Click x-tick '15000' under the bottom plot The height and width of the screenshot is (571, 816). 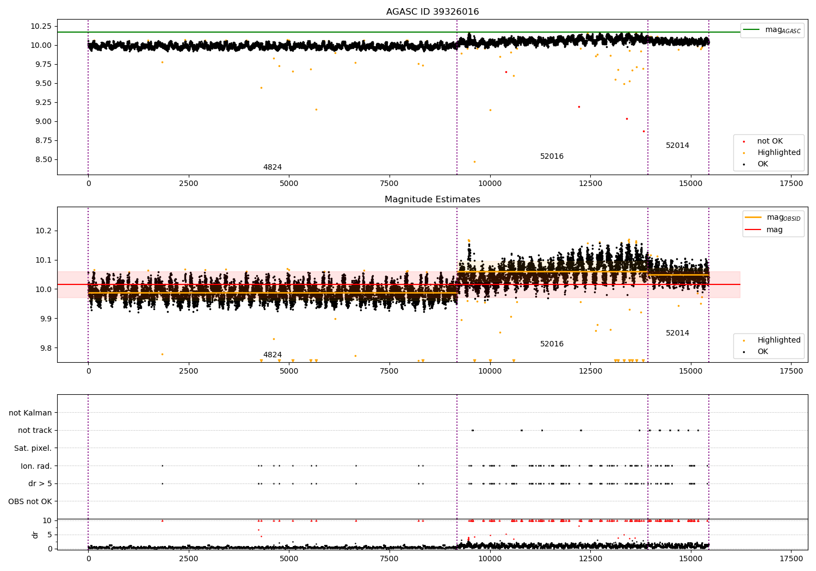click(x=691, y=559)
